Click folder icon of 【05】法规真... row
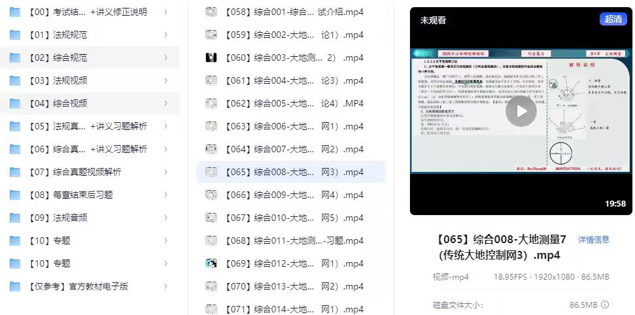 (x=15, y=126)
